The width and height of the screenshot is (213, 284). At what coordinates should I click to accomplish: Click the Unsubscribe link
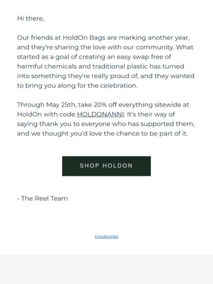coord(106,237)
